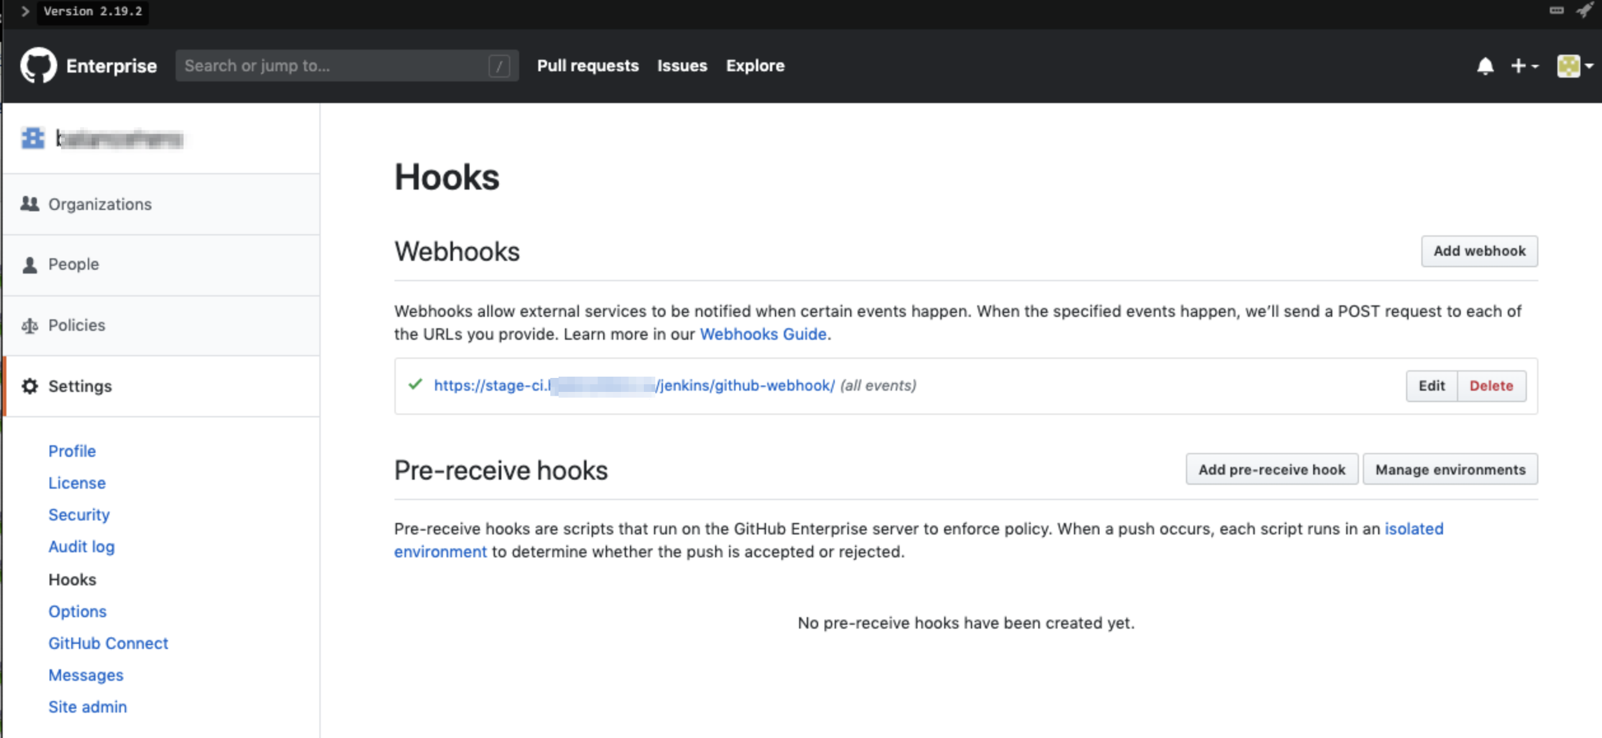Click Manage environments button
The height and width of the screenshot is (738, 1602).
(1450, 470)
